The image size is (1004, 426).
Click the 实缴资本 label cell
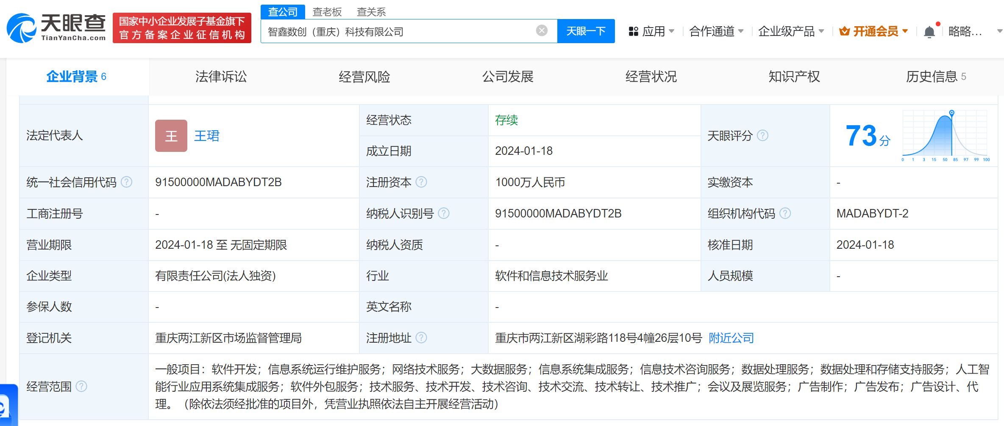pos(765,182)
